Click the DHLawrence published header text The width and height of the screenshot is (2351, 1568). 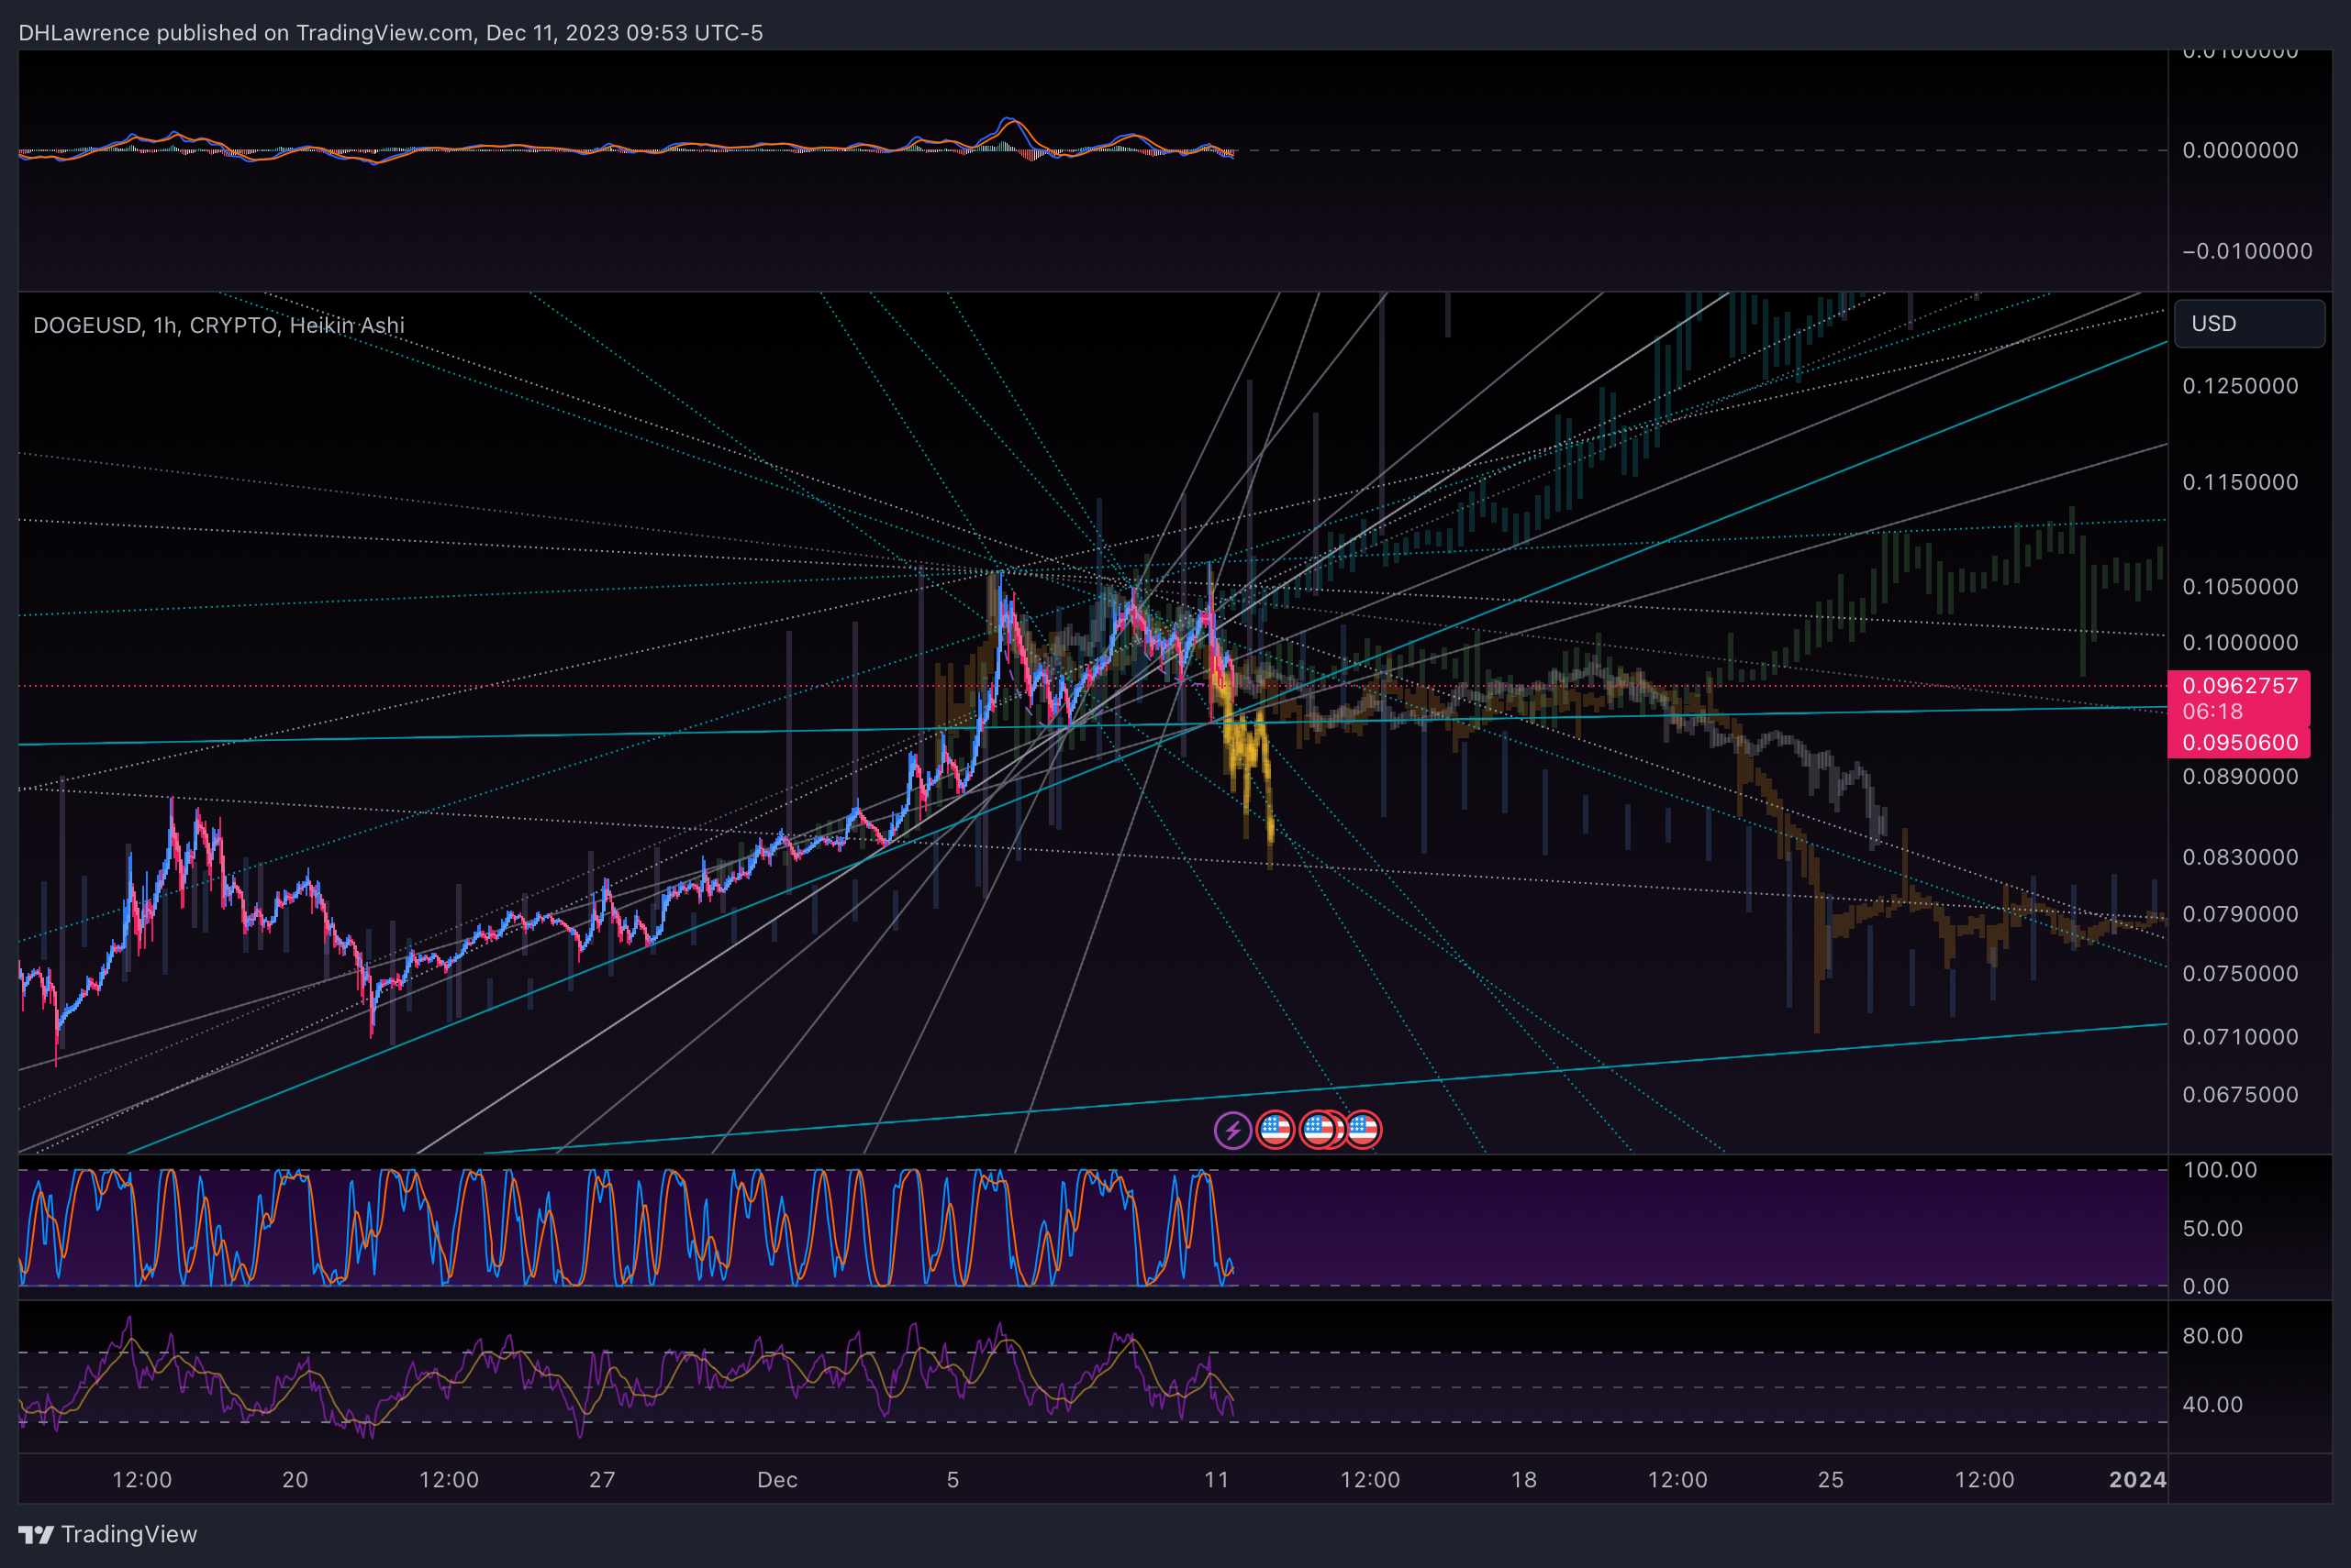pyautogui.click(x=390, y=33)
